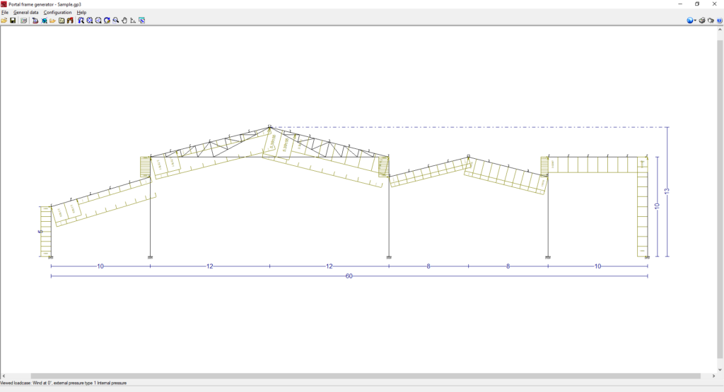Click the toolbar icon right of save
This screenshot has width=724, height=392.
click(23, 20)
